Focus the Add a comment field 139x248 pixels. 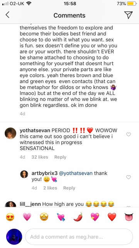point(79,237)
